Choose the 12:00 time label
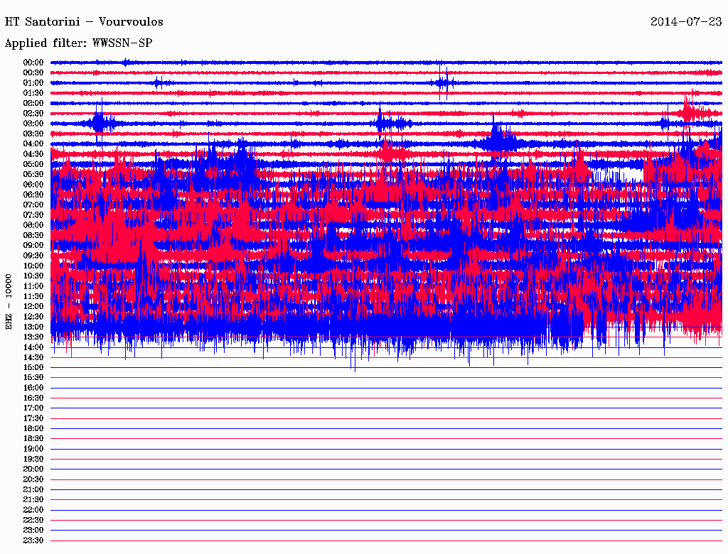This screenshot has width=728, height=554. 33,306
